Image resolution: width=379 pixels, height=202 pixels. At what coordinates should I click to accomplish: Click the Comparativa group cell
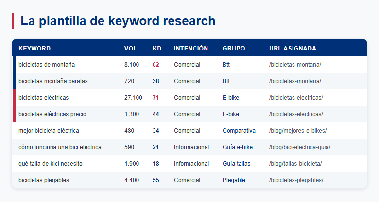click(x=239, y=131)
